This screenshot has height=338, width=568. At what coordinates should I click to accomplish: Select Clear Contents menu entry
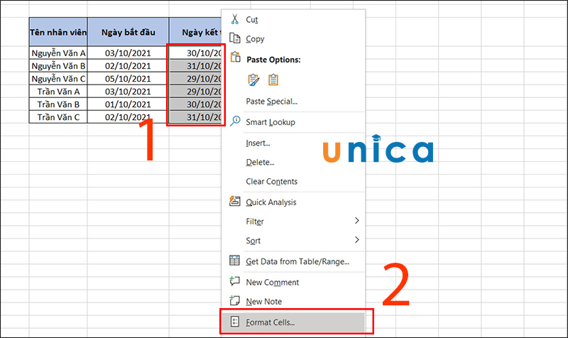pos(271,182)
